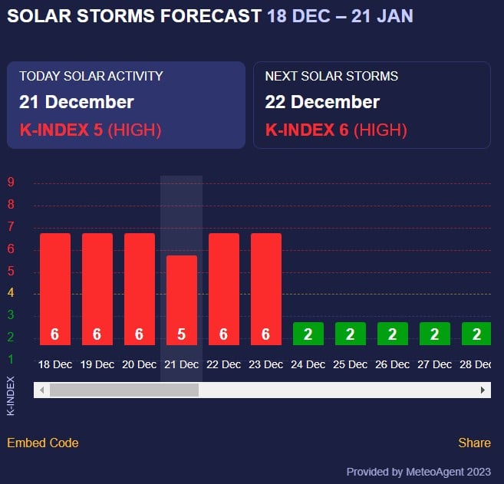Viewport: 504px width, 484px height.
Task: Click the 21 Dec date label
Action: [x=182, y=364]
